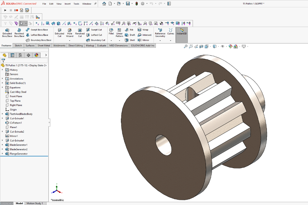Open the Insert menu
Screen dimensions: 308x205
(x=68, y=4)
